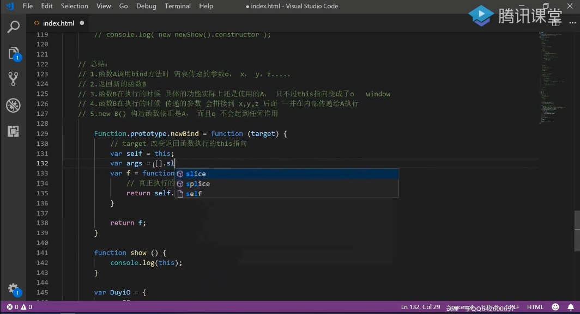
Task: Click the VS Code logo icon in title bar
Action: pos(10,6)
